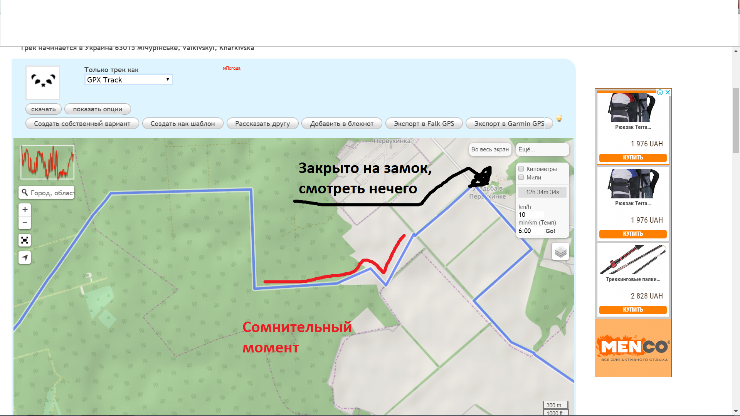
Task: Zoom in the map with plus button
Action: tap(25, 210)
